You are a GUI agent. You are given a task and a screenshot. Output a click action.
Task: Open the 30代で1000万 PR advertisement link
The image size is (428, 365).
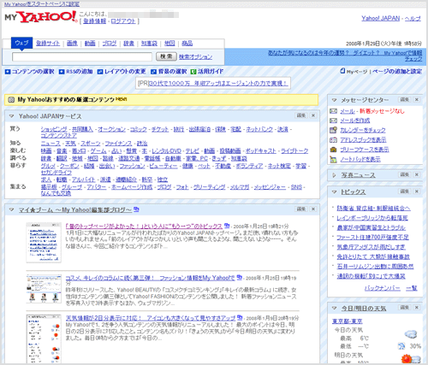218,83
